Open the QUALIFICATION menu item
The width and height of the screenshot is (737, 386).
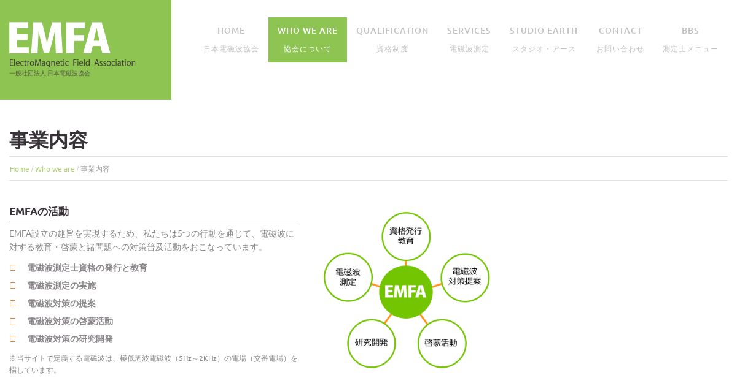(392, 40)
